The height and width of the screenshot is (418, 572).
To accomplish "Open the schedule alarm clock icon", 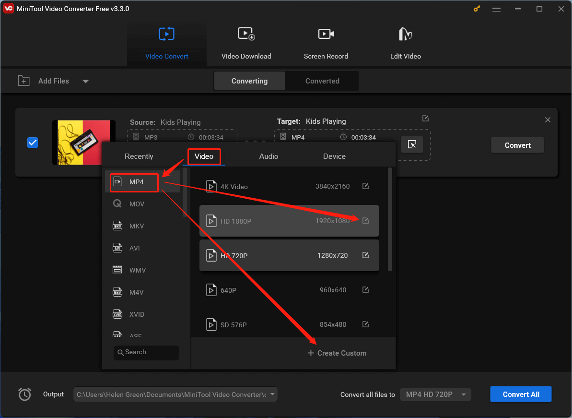I will pyautogui.click(x=24, y=394).
